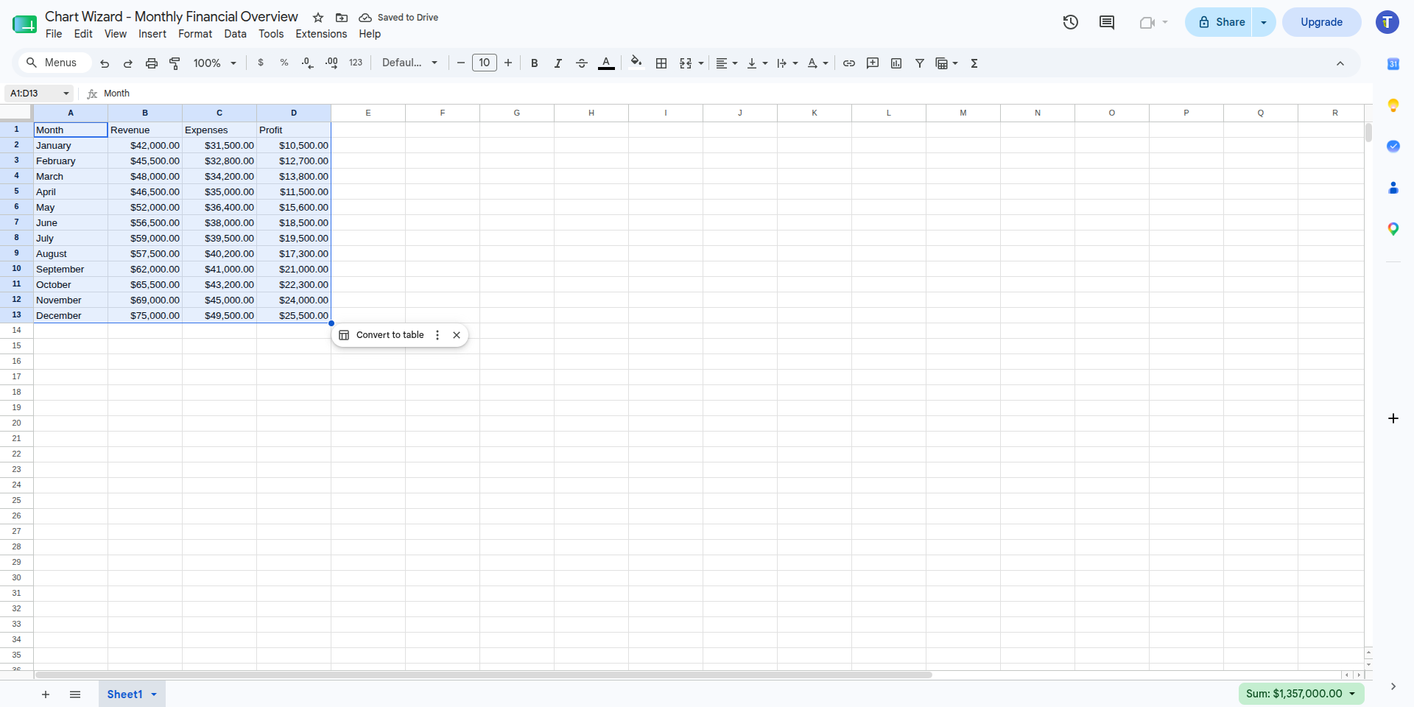Open the Data menu
Screen dimensions: 1414x707
point(236,34)
